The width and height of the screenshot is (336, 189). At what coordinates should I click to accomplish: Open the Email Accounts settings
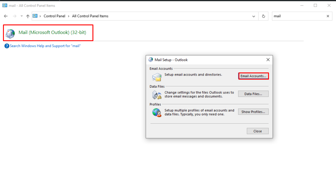click(x=254, y=76)
